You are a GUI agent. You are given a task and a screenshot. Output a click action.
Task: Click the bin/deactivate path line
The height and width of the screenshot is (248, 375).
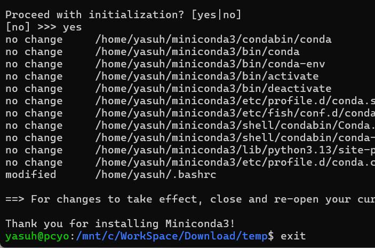(213, 88)
